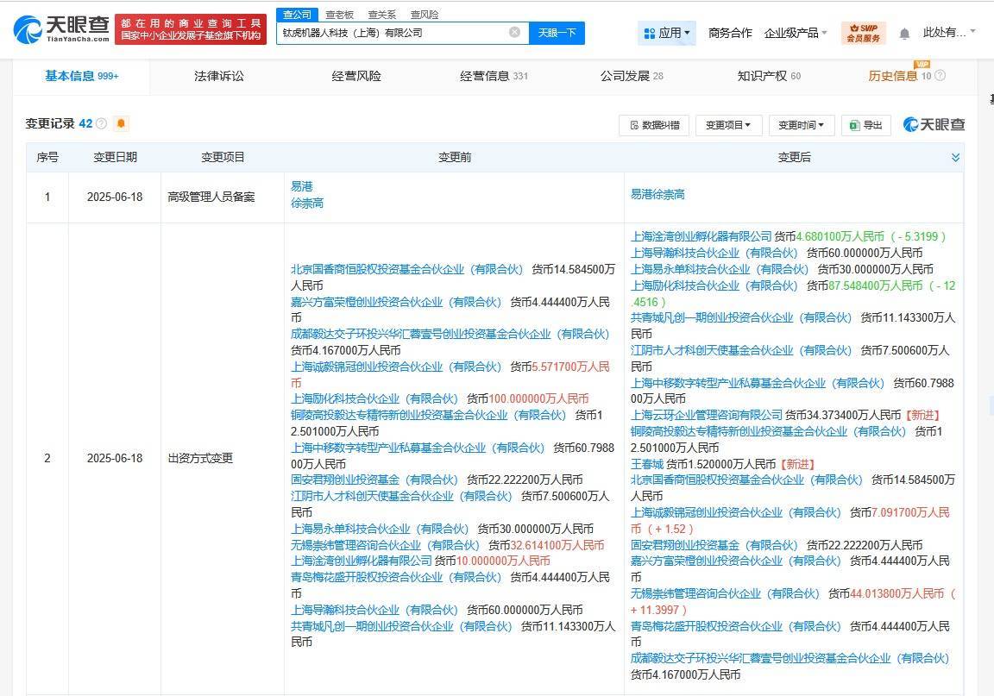Open 徐崇高 link in the 变更前 column
Image resolution: width=994 pixels, height=696 pixels.
pos(307,203)
